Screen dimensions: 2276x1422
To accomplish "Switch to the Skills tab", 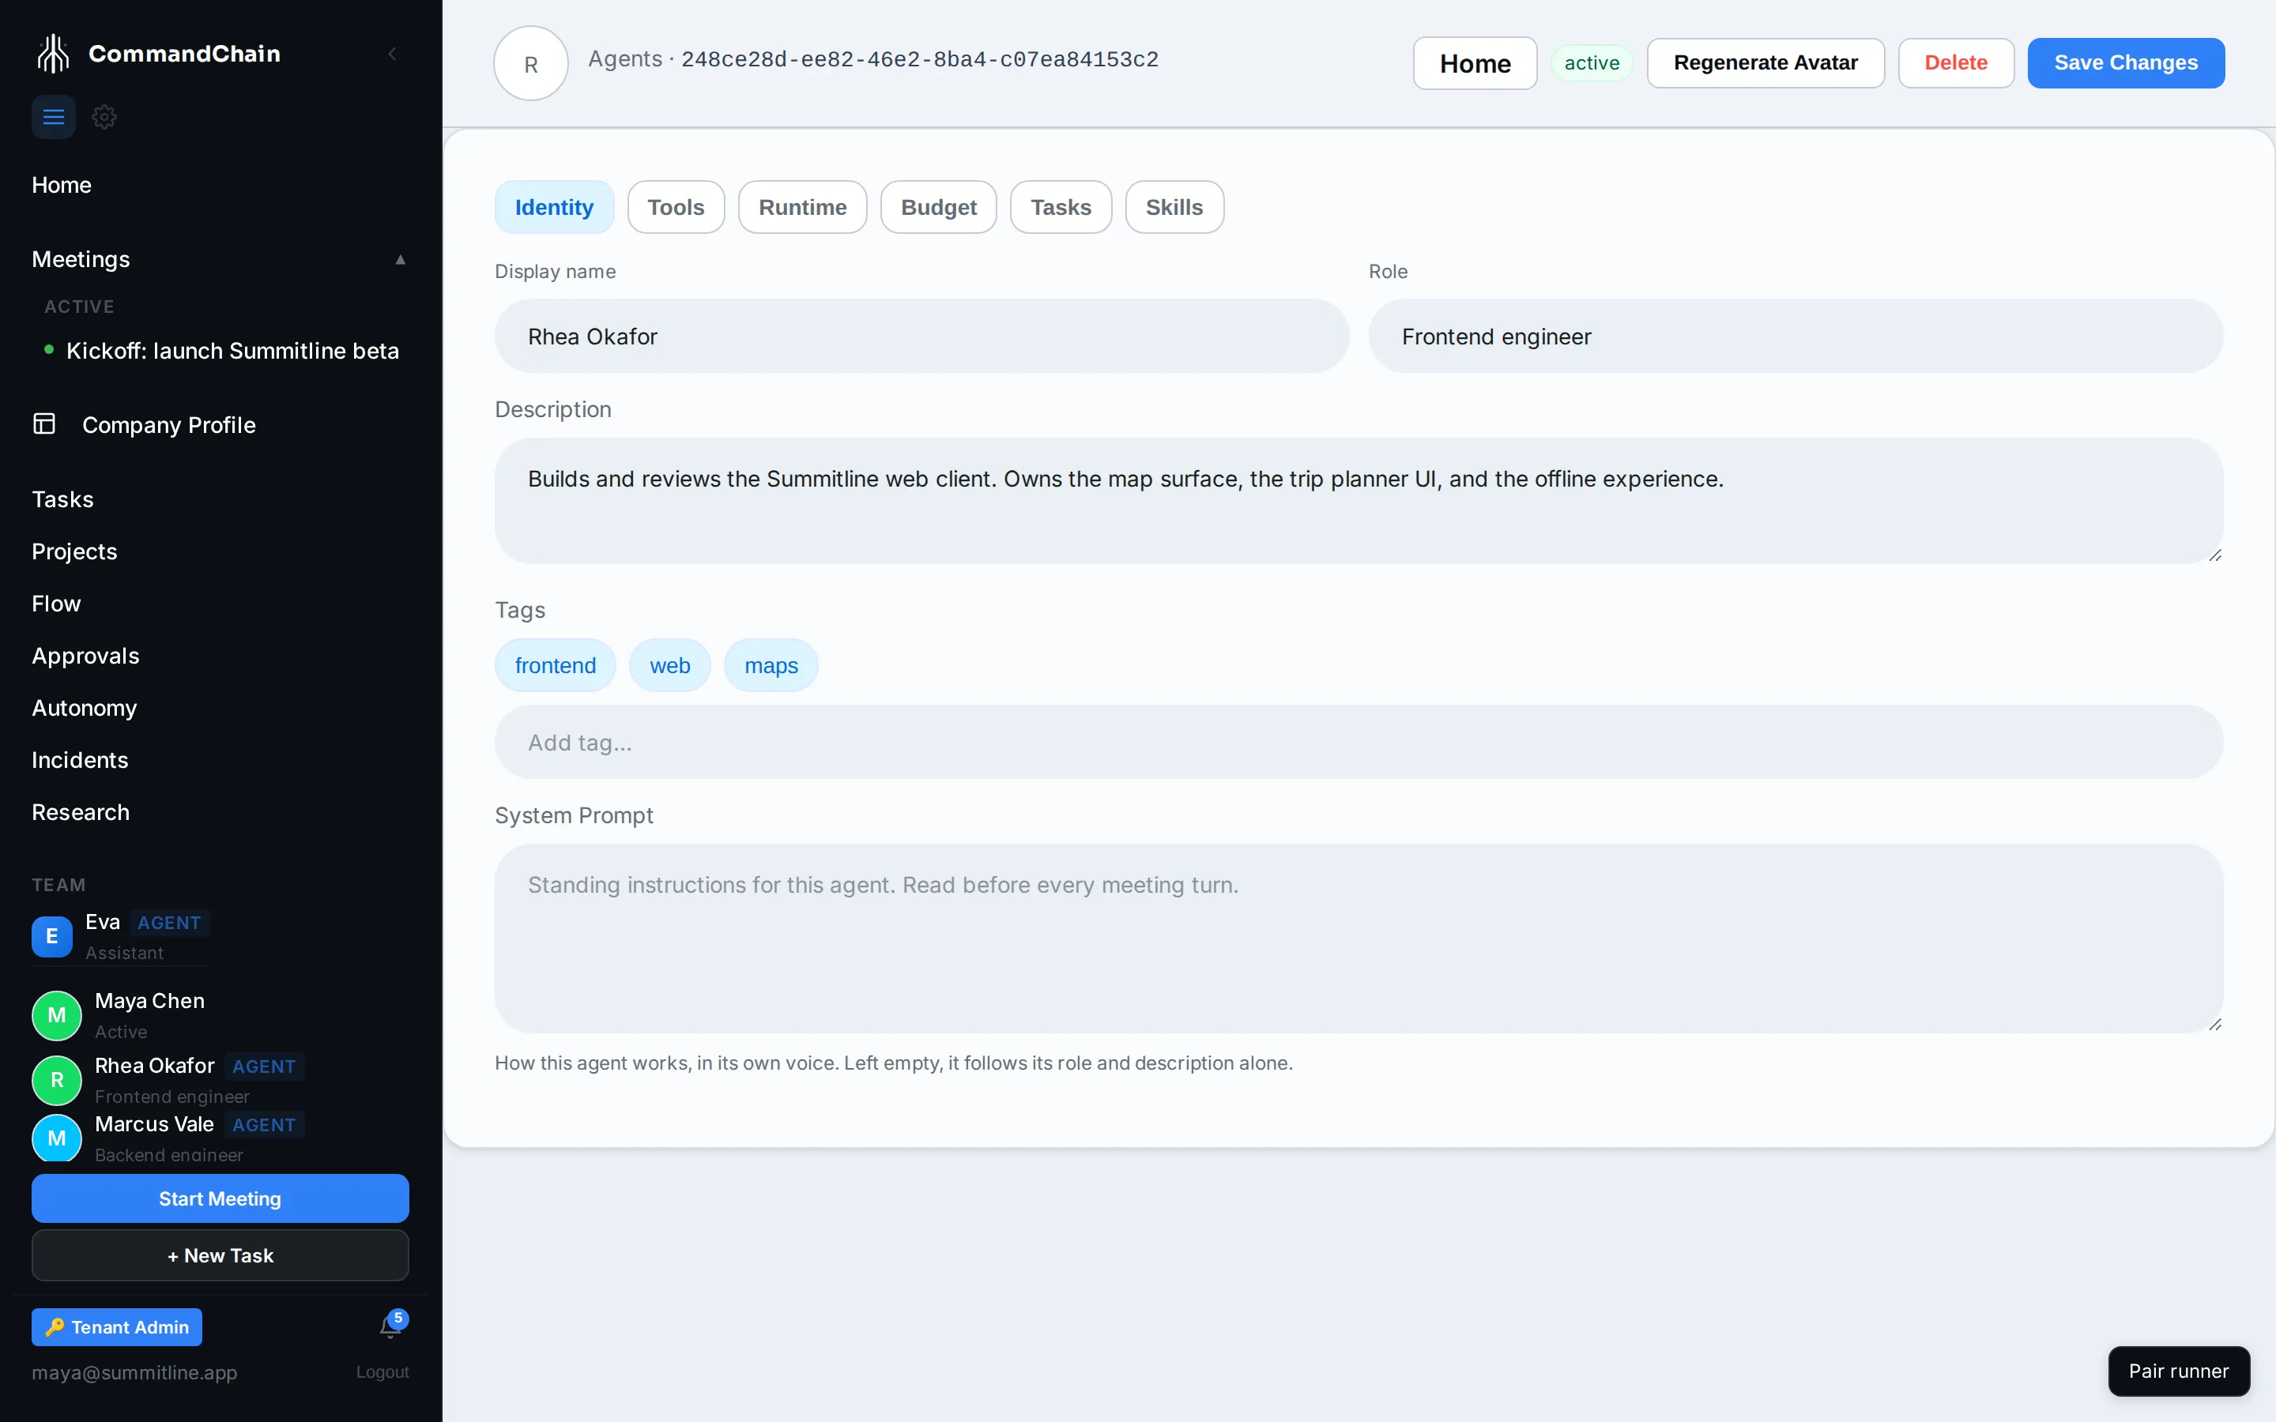I will [1174, 207].
